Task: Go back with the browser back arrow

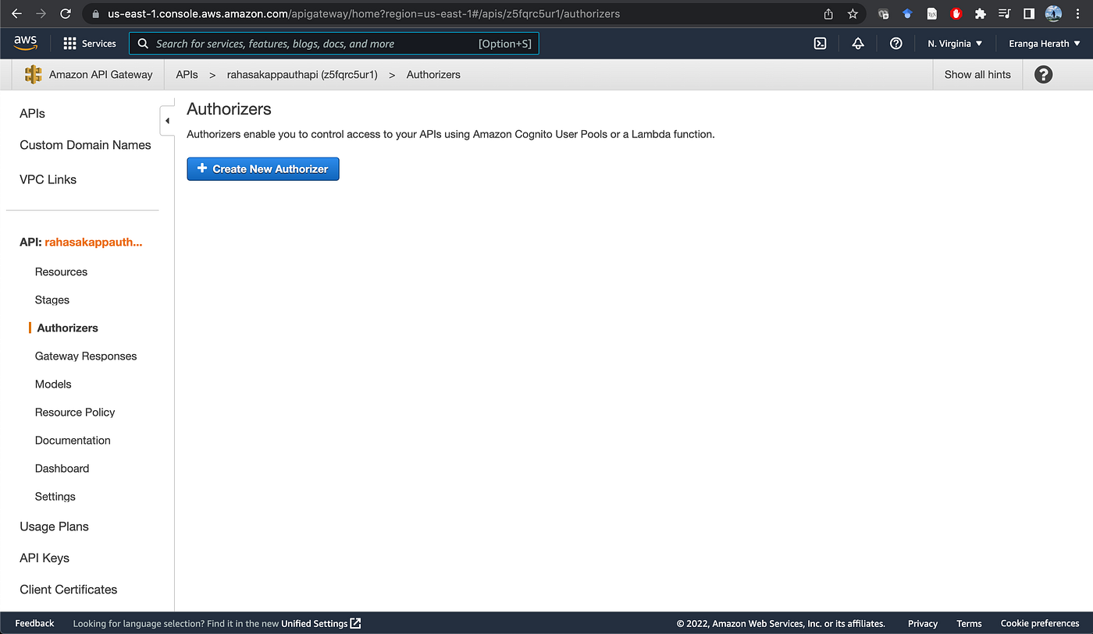Action: coord(17,14)
